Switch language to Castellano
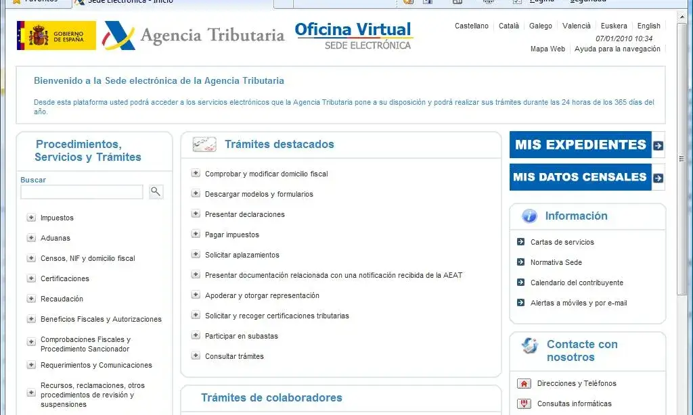The height and width of the screenshot is (415, 693). pyautogui.click(x=472, y=26)
